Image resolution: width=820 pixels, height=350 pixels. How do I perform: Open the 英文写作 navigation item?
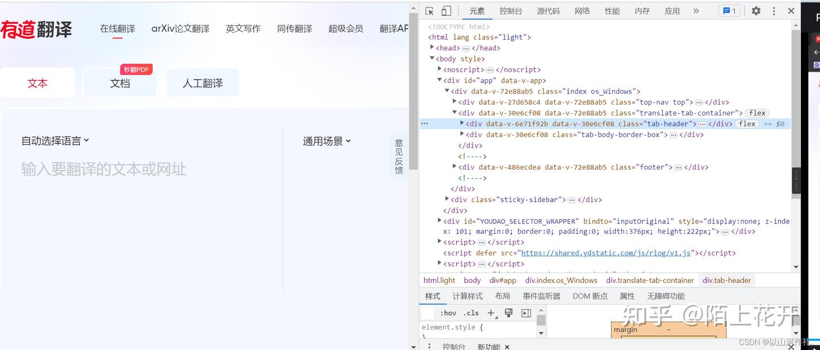243,28
